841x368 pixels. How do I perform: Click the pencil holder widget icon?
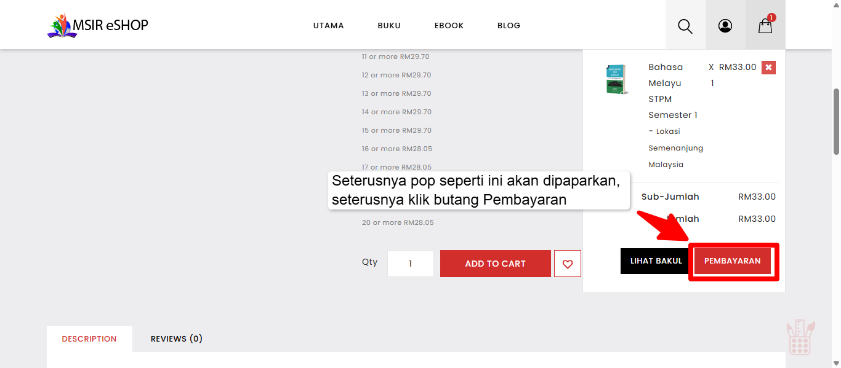pos(800,337)
